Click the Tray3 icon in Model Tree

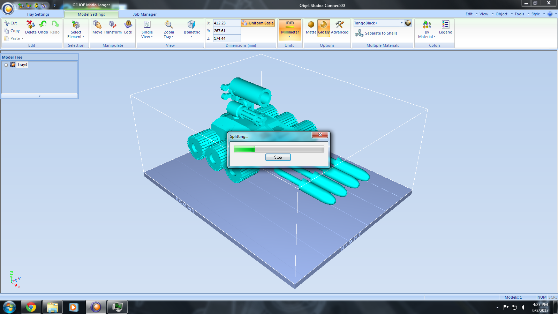click(x=13, y=65)
